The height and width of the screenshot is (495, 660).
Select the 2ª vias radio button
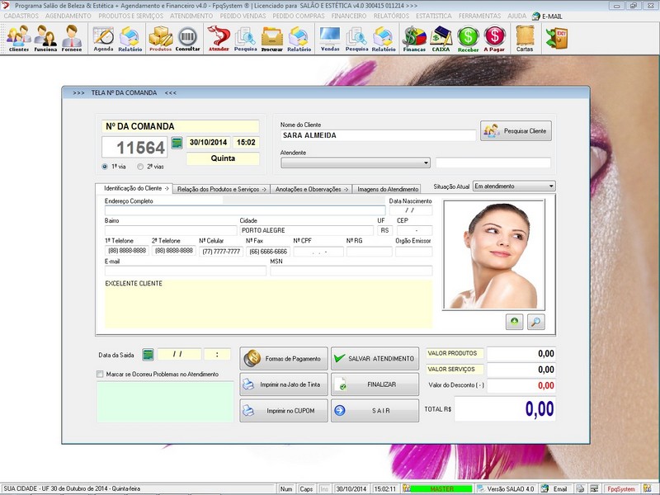coord(140,167)
